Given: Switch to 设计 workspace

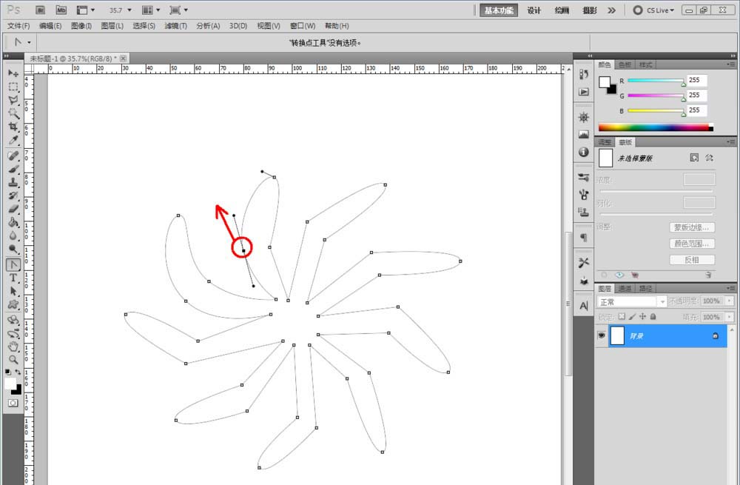Looking at the screenshot, I should (x=534, y=10).
